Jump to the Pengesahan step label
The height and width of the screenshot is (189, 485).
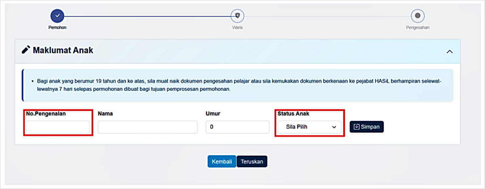pos(418,28)
